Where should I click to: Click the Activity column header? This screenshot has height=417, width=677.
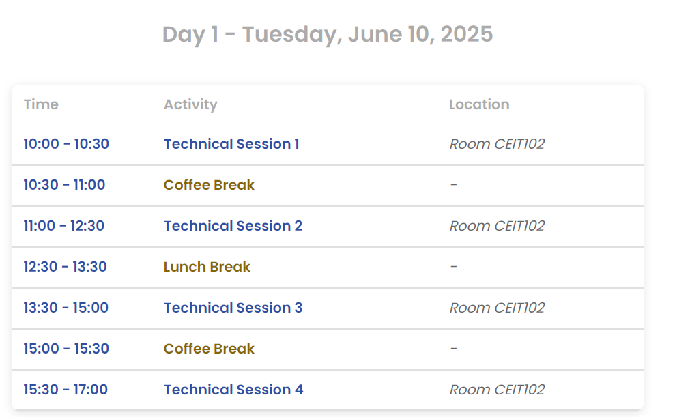click(190, 104)
